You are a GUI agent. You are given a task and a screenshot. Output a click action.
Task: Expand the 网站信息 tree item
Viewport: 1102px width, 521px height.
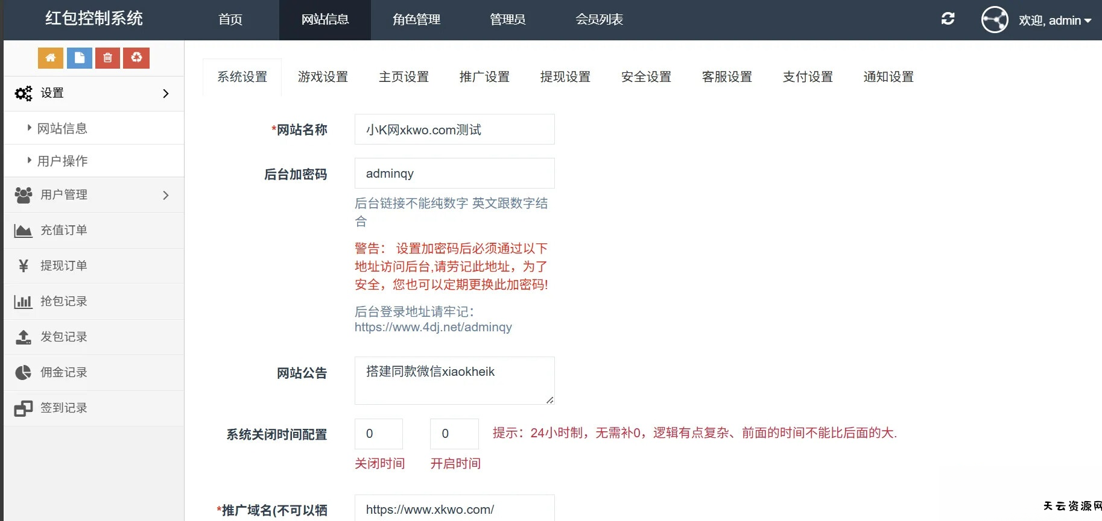tap(62, 128)
